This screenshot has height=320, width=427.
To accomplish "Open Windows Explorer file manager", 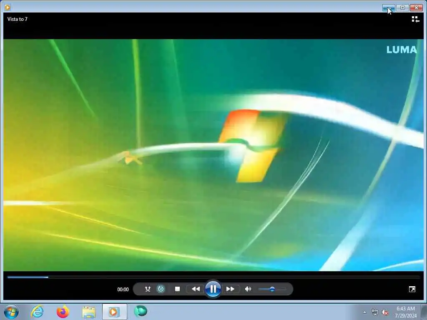I will 89,312.
